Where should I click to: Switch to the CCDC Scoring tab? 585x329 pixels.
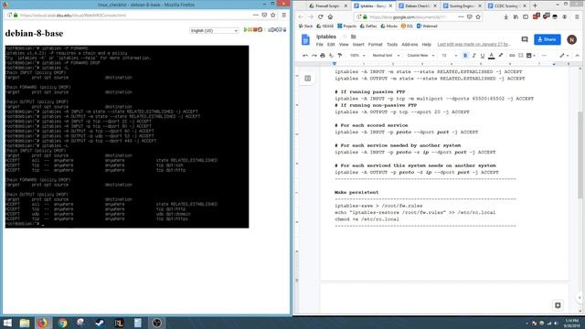[x=506, y=6]
